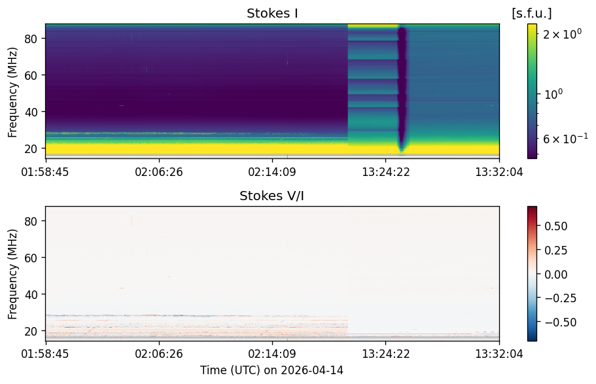Click the 13:32:04 tick label under Stokes I

499,172
